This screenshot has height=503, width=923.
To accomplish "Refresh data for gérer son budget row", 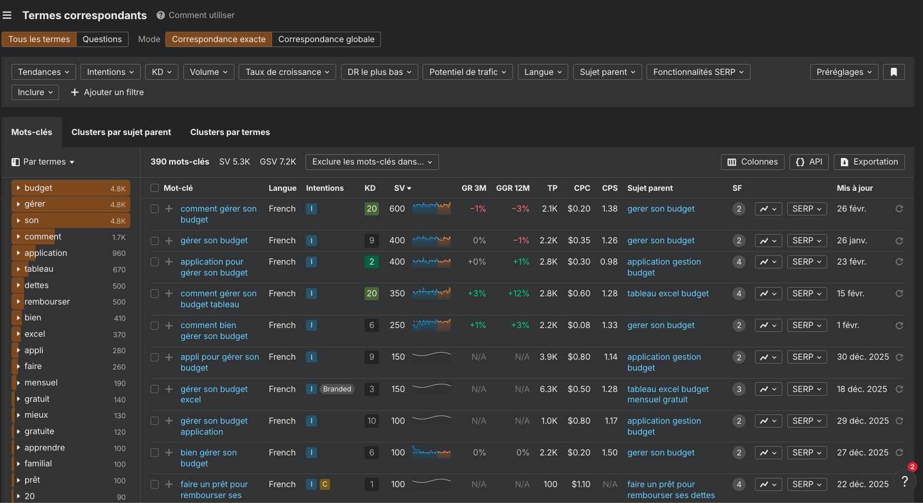I will 900,241.
